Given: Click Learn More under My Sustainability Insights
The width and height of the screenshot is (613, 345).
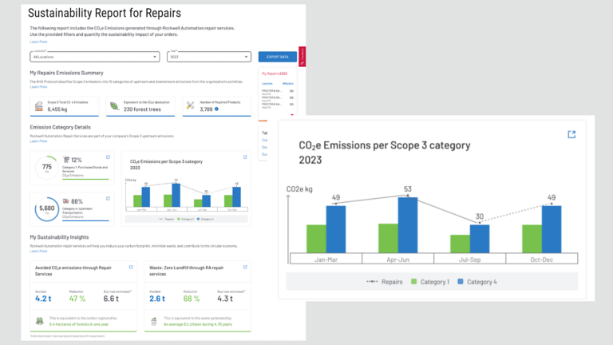Looking at the screenshot, I should [38, 251].
